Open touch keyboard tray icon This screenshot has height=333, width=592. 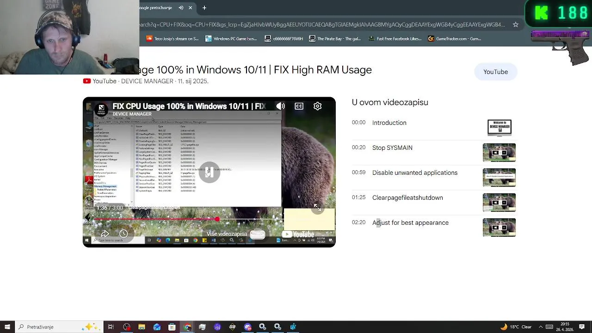click(549, 327)
